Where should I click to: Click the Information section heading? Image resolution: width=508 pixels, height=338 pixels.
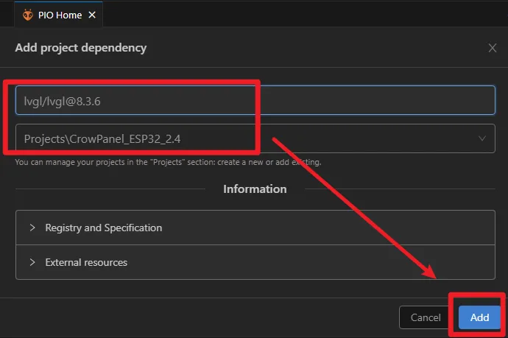[x=255, y=189]
